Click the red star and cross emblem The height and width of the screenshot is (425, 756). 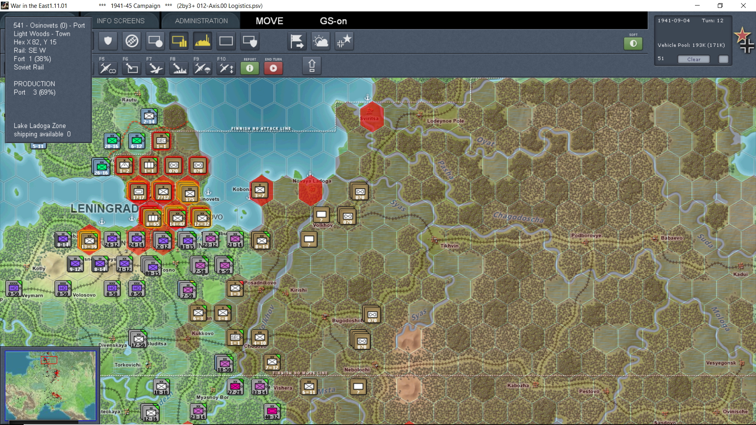point(744,40)
